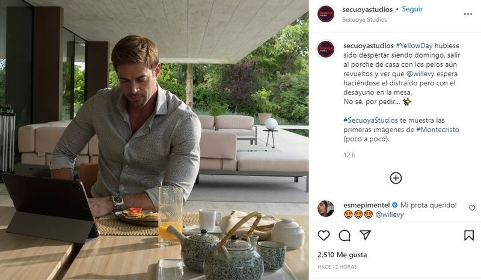
Task: Open comments via the speech bubble icon
Action: [x=345, y=236]
